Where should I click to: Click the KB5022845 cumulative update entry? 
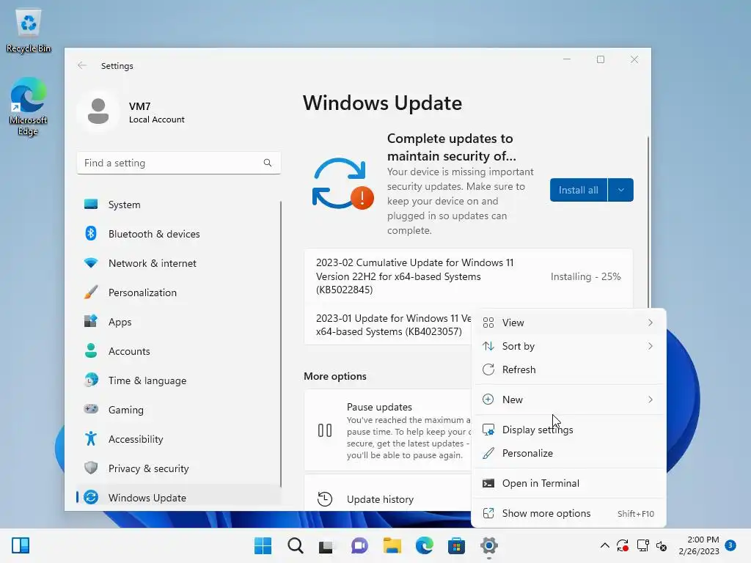(x=469, y=276)
